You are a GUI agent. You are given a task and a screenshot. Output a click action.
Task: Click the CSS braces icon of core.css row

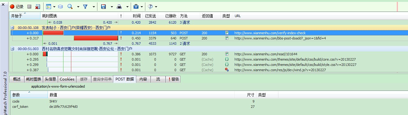(x=227, y=59)
